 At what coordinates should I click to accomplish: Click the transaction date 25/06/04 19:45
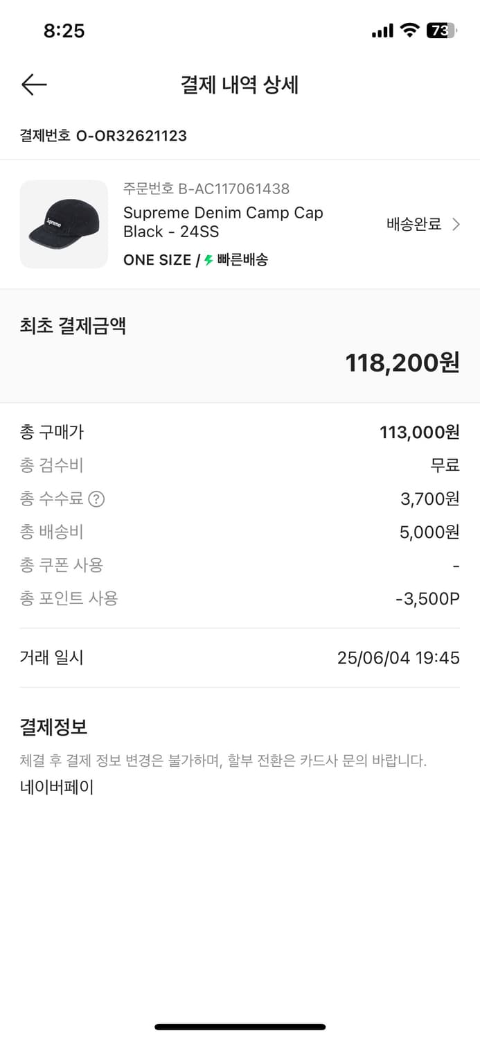[x=400, y=657]
